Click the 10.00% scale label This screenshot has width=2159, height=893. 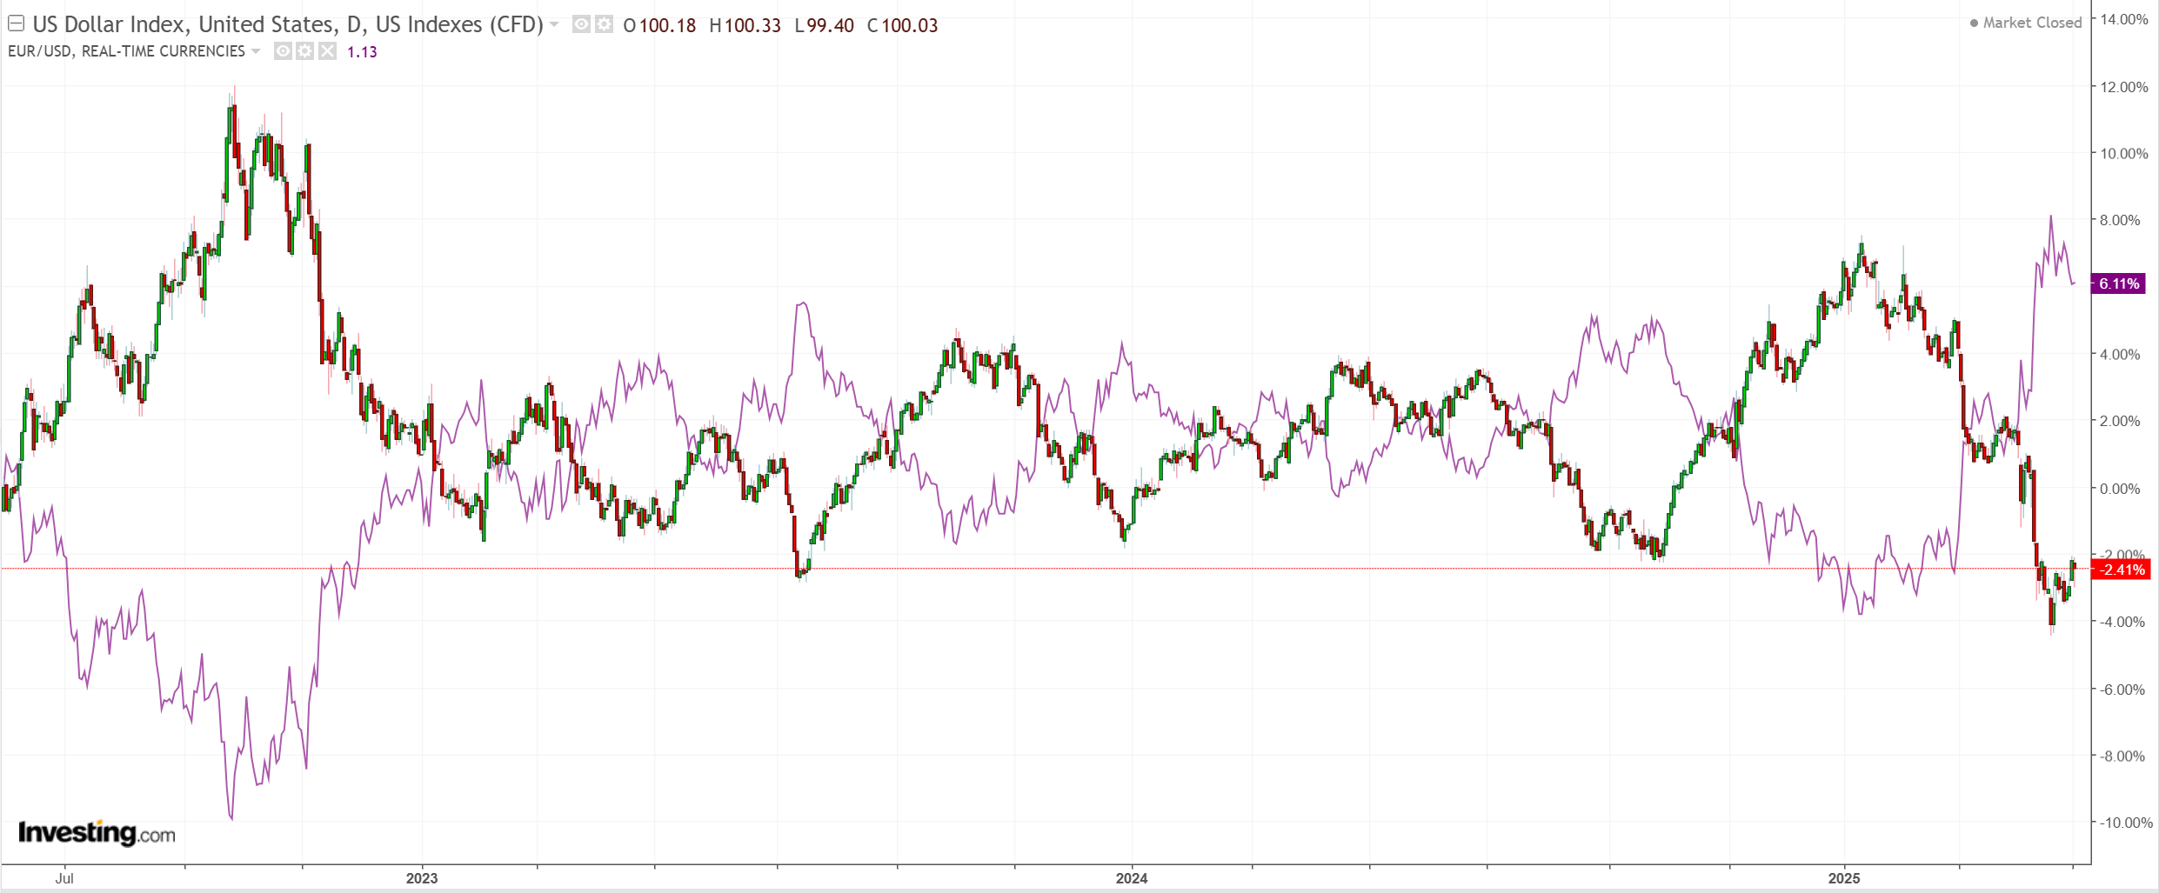click(2124, 153)
